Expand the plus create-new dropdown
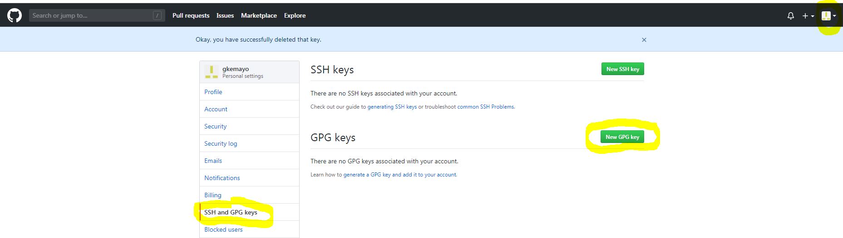This screenshot has height=238, width=843. pyautogui.click(x=808, y=16)
